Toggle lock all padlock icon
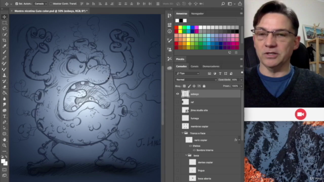 click(x=204, y=86)
